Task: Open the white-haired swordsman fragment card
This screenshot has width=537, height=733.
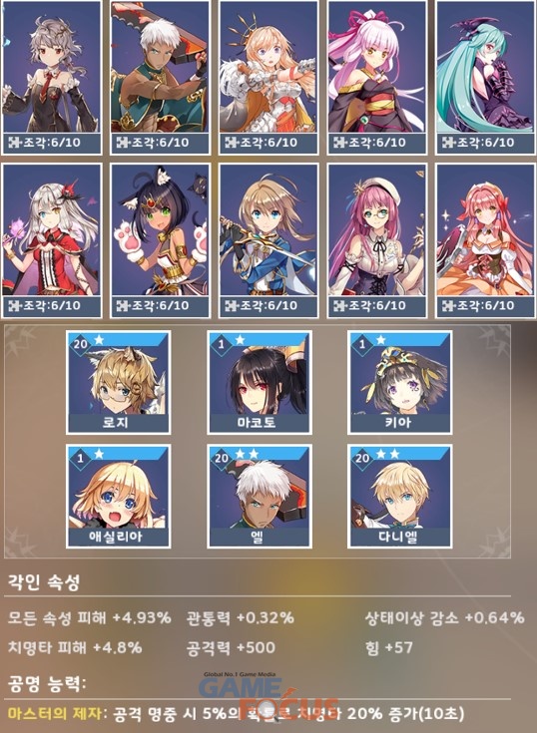Action: click(x=160, y=77)
